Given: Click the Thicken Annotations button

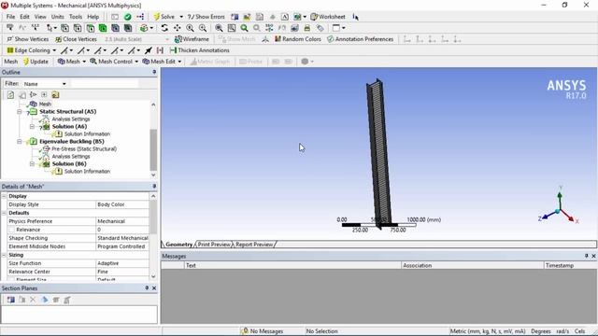Looking at the screenshot, I should pyautogui.click(x=199, y=50).
